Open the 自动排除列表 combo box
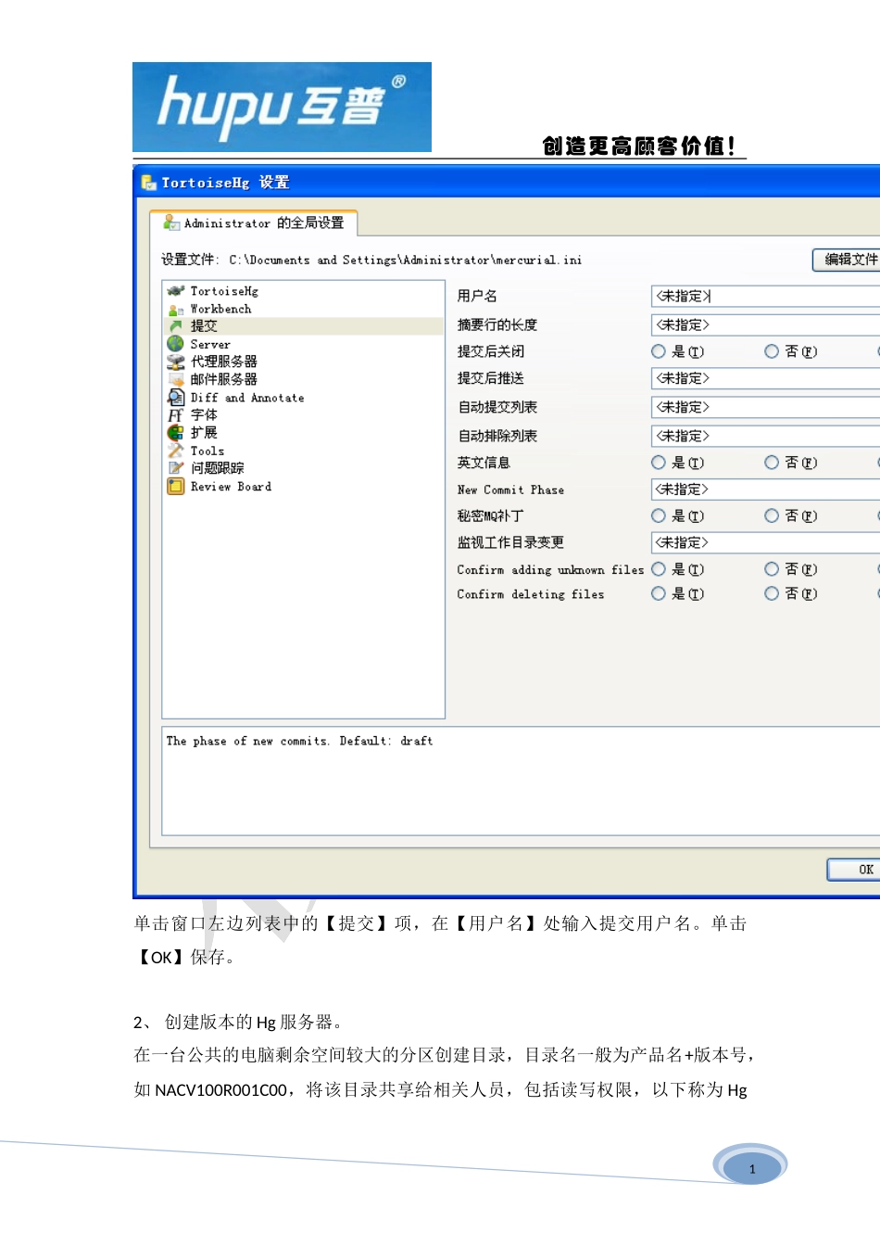Screen dimensions: 880x1246 (765, 436)
